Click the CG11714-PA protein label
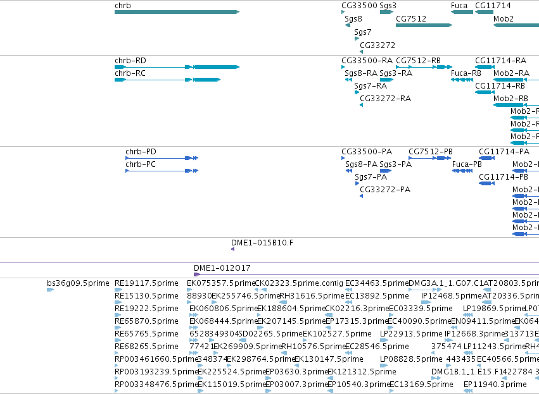539x394 pixels. 504,152
